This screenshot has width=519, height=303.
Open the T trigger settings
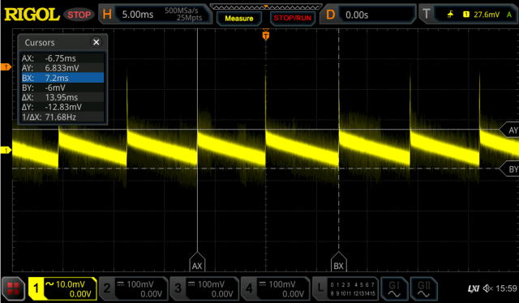pos(468,15)
